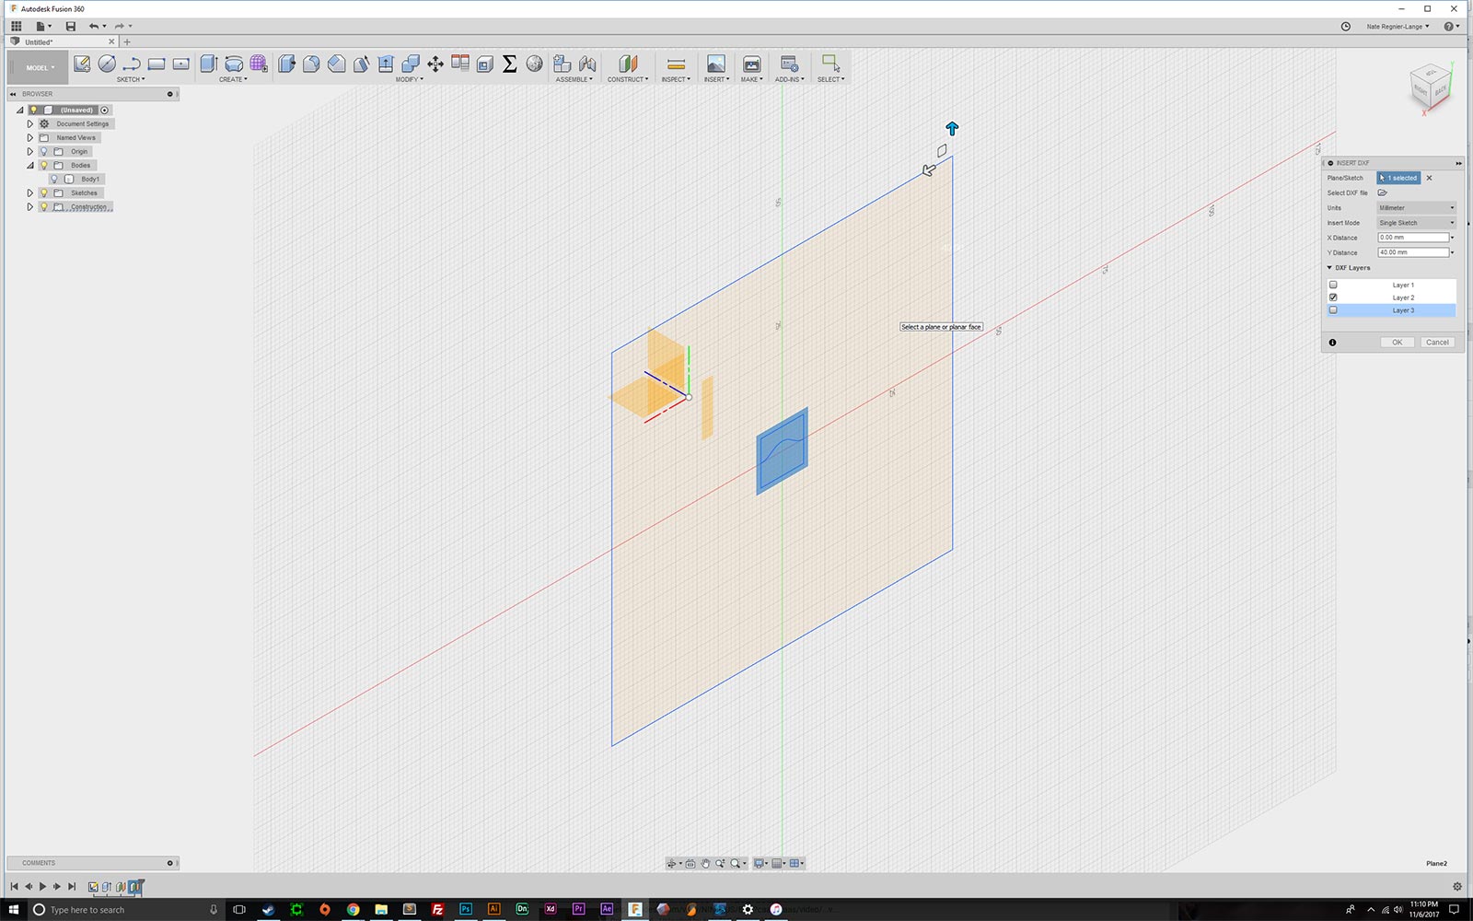
Task: Open the CONSTRUCT menu
Action: pyautogui.click(x=628, y=79)
